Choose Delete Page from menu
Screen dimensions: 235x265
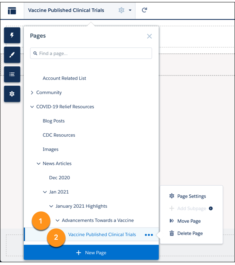pyautogui.click(x=190, y=233)
